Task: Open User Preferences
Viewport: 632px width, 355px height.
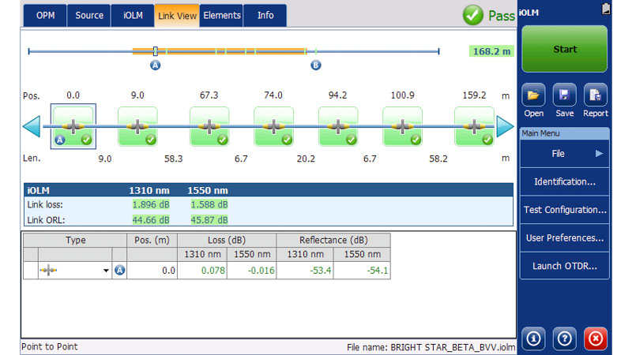Action: [x=565, y=238]
